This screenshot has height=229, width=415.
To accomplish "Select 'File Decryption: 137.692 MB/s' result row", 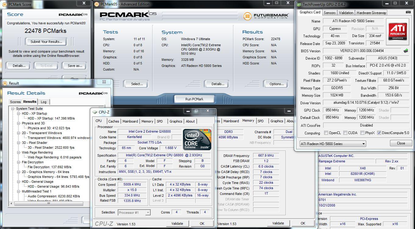I will [49, 167].
